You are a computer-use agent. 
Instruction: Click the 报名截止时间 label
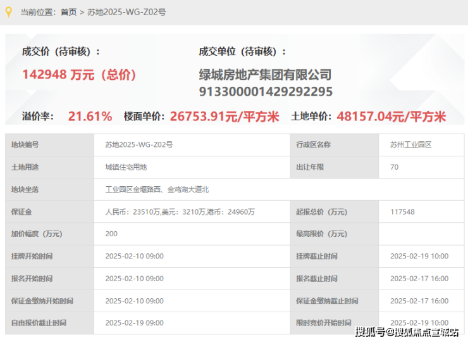coord(317,279)
